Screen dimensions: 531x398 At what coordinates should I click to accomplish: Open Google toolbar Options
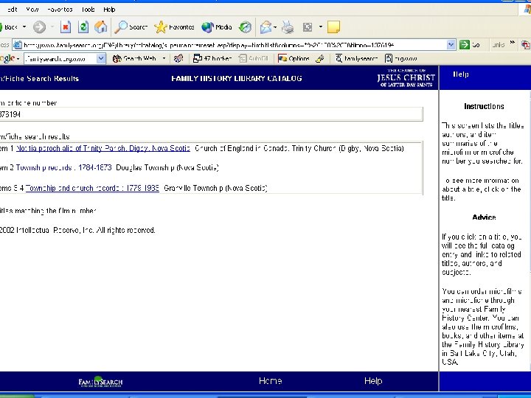294,58
